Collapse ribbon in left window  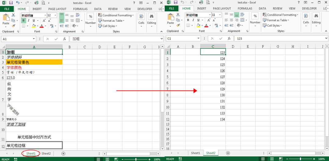[162, 31]
